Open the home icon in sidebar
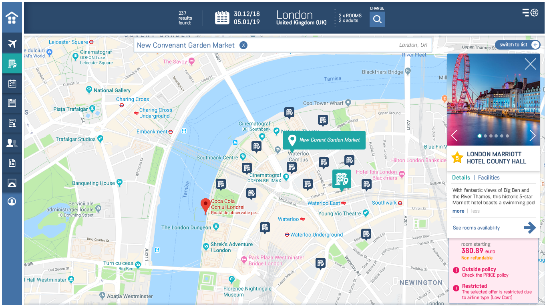 pyautogui.click(x=12, y=18)
